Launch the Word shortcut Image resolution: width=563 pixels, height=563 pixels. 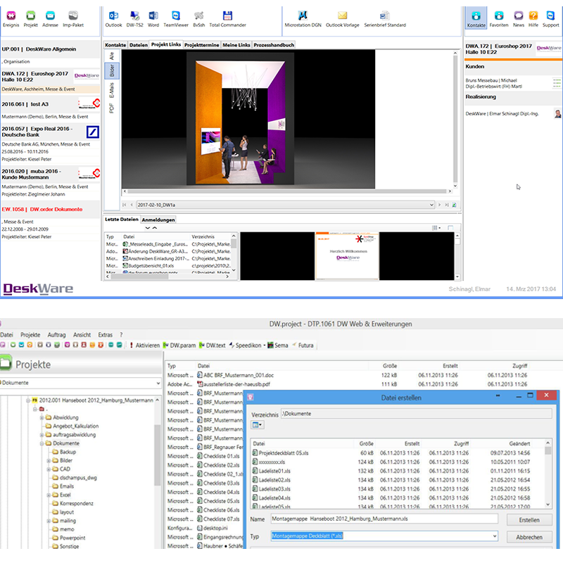point(153,19)
